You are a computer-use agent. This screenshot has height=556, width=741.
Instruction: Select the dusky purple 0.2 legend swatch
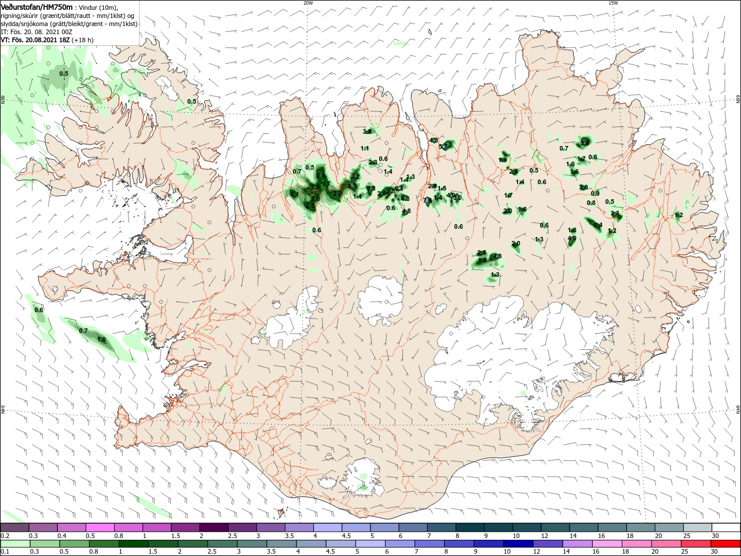pyautogui.click(x=14, y=528)
